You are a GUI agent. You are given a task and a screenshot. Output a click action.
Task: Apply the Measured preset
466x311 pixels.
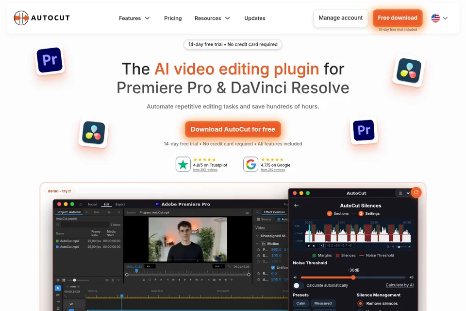pyautogui.click(x=323, y=303)
